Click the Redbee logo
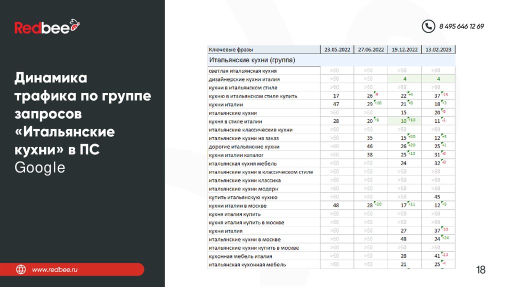The image size is (512, 287). point(47,26)
